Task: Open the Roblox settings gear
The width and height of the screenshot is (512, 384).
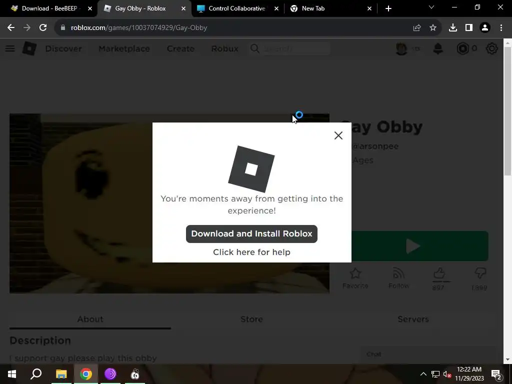Action: pyautogui.click(x=492, y=48)
